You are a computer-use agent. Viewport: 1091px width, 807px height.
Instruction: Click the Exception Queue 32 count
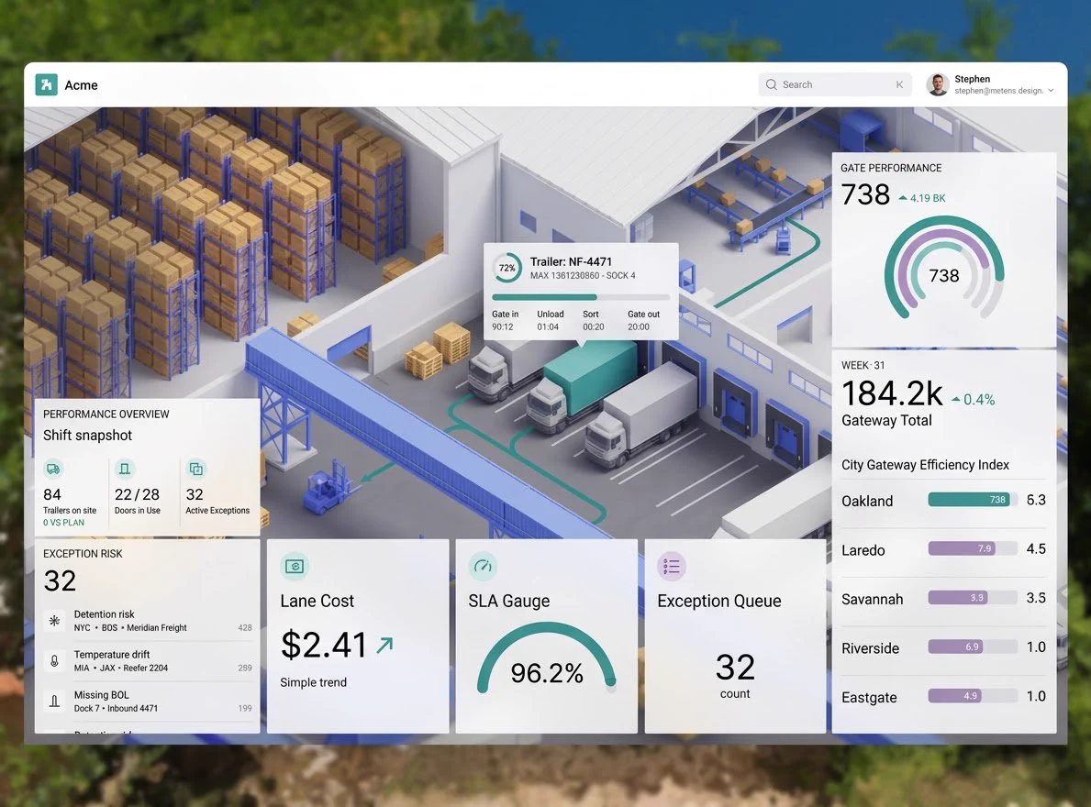coord(736,668)
